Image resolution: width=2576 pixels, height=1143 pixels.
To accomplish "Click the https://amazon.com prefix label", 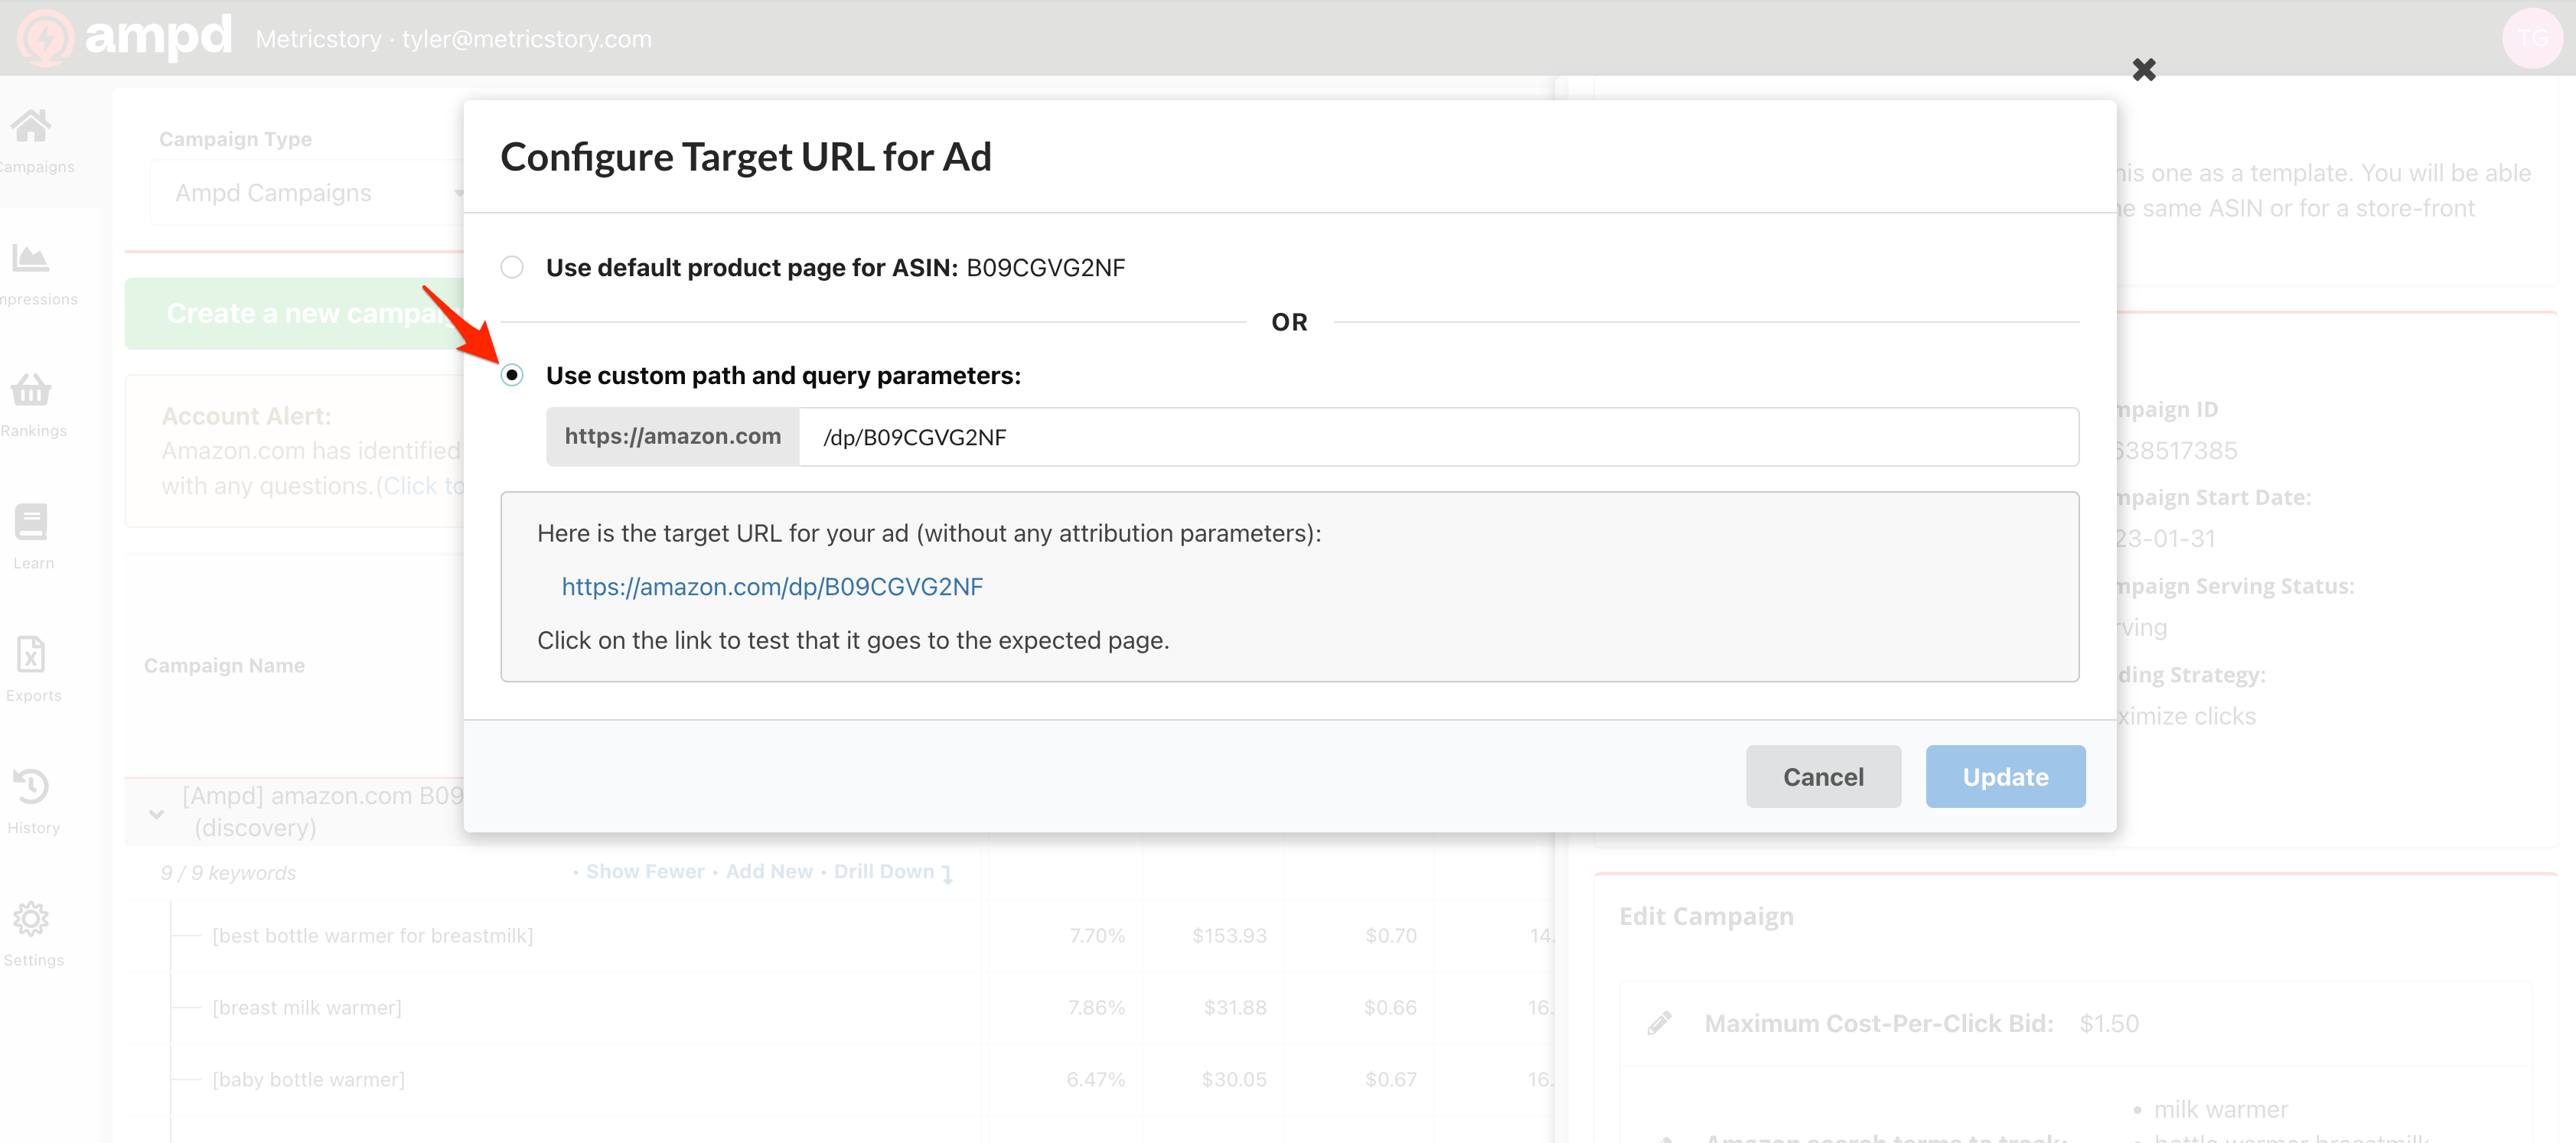I will pyautogui.click(x=673, y=437).
